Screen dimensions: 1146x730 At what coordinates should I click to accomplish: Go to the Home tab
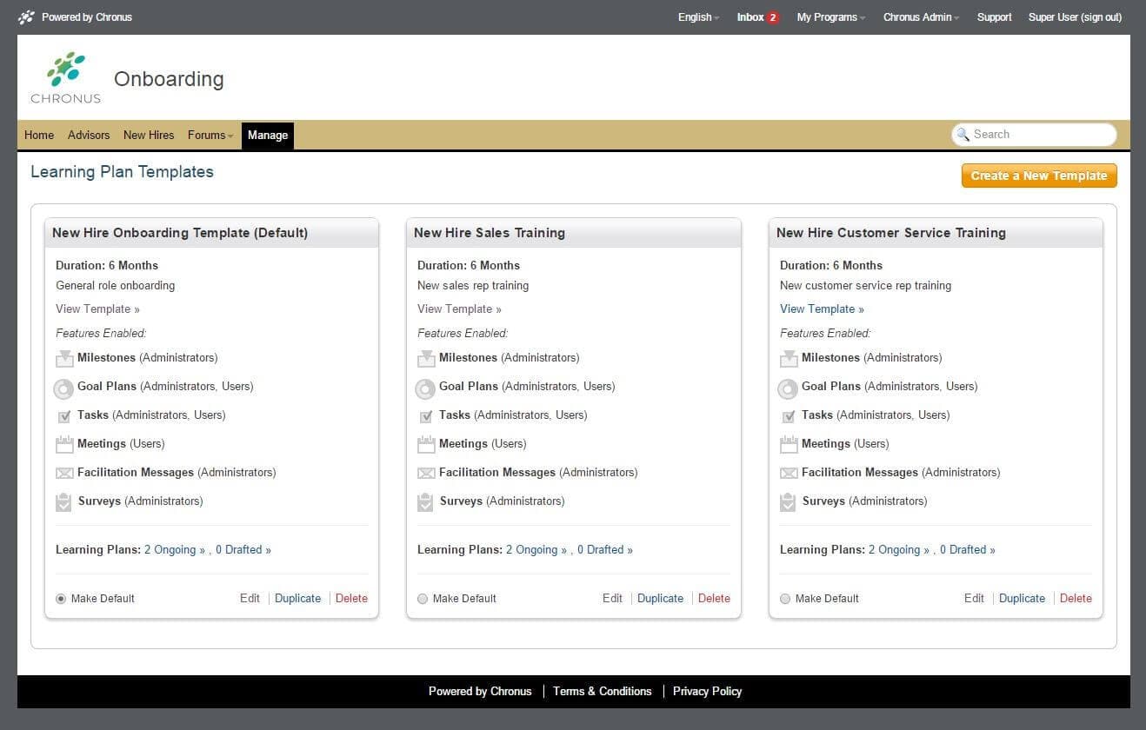tap(39, 136)
